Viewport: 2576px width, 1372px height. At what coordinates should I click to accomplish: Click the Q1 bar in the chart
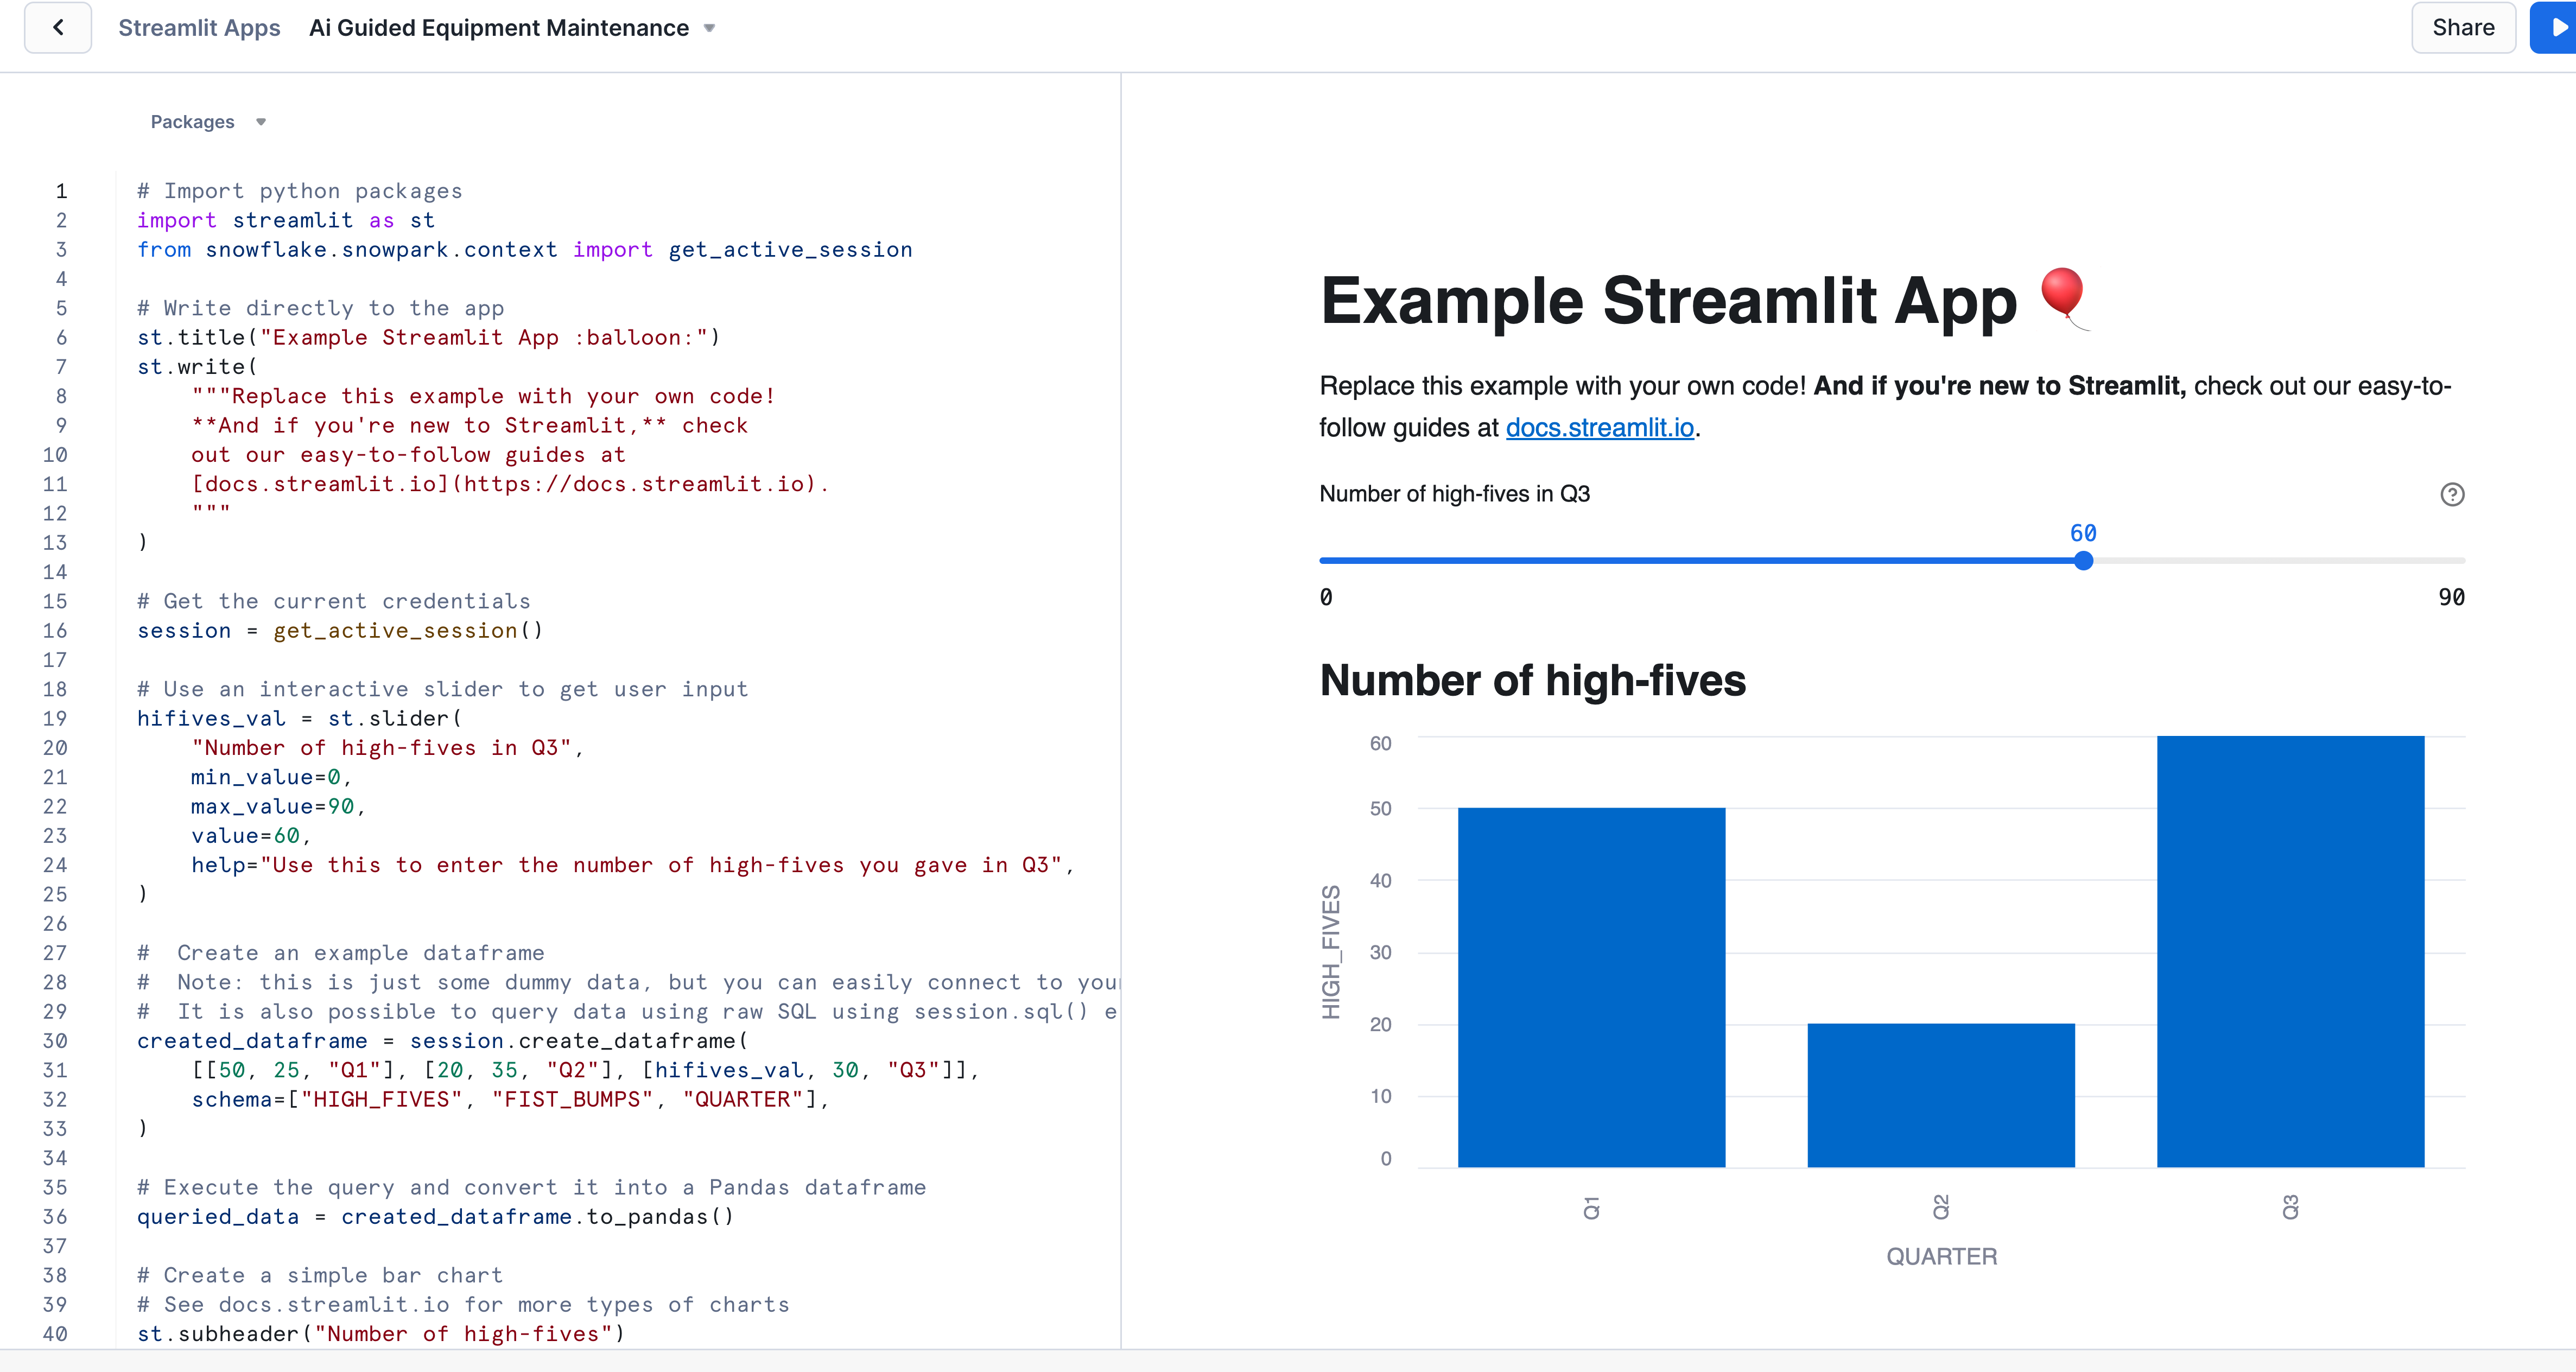click(x=1591, y=987)
